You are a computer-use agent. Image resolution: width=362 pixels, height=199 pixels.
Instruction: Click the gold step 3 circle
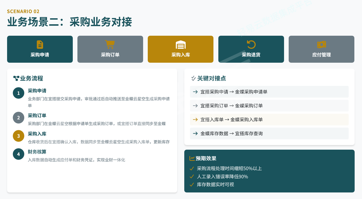tap(19, 136)
